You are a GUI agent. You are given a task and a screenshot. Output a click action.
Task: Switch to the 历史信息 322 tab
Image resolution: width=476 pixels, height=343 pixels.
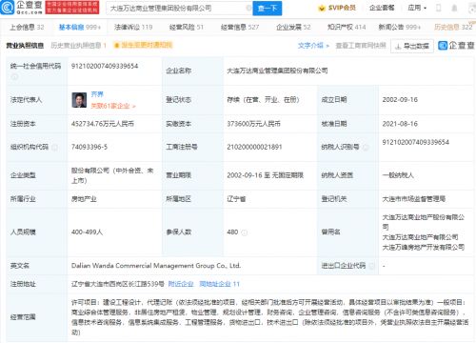(453, 28)
